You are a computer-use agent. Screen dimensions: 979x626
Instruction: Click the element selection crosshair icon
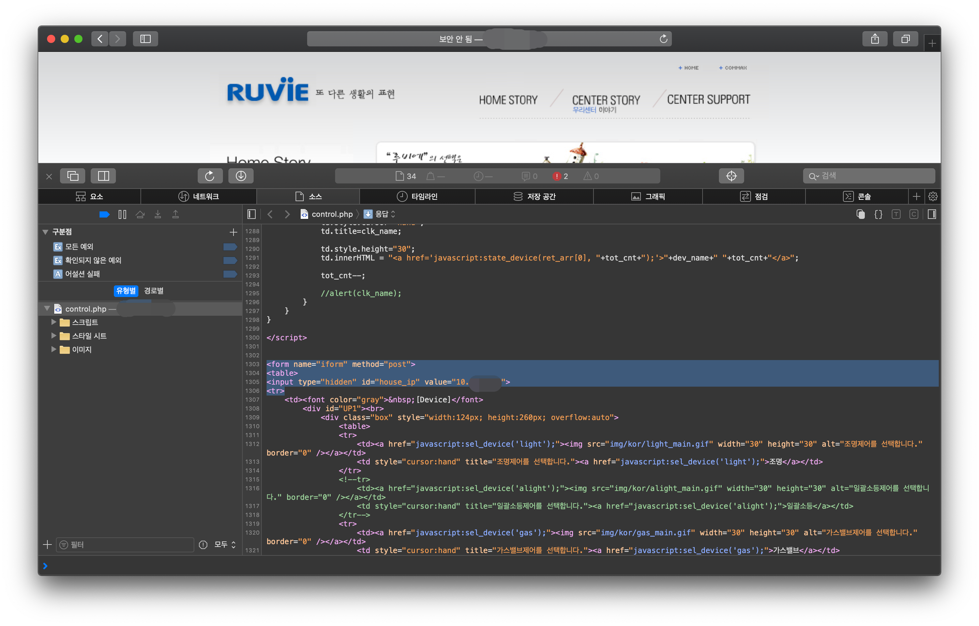coord(731,176)
